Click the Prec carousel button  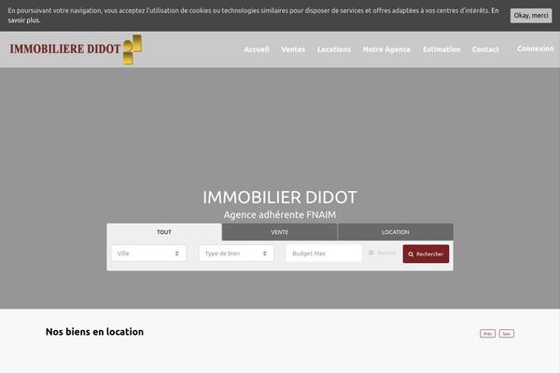(x=487, y=334)
